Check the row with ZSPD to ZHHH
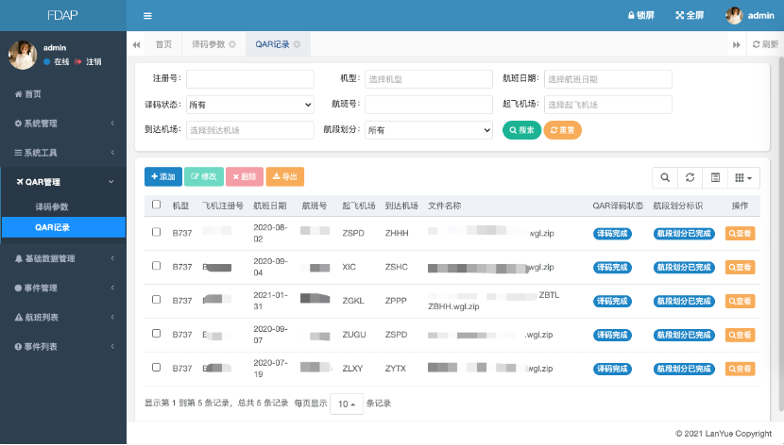Screen dimensions: 784x445 pyautogui.click(x=157, y=232)
